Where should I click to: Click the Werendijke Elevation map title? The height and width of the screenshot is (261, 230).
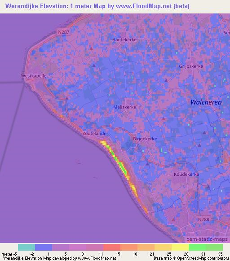click(x=97, y=6)
